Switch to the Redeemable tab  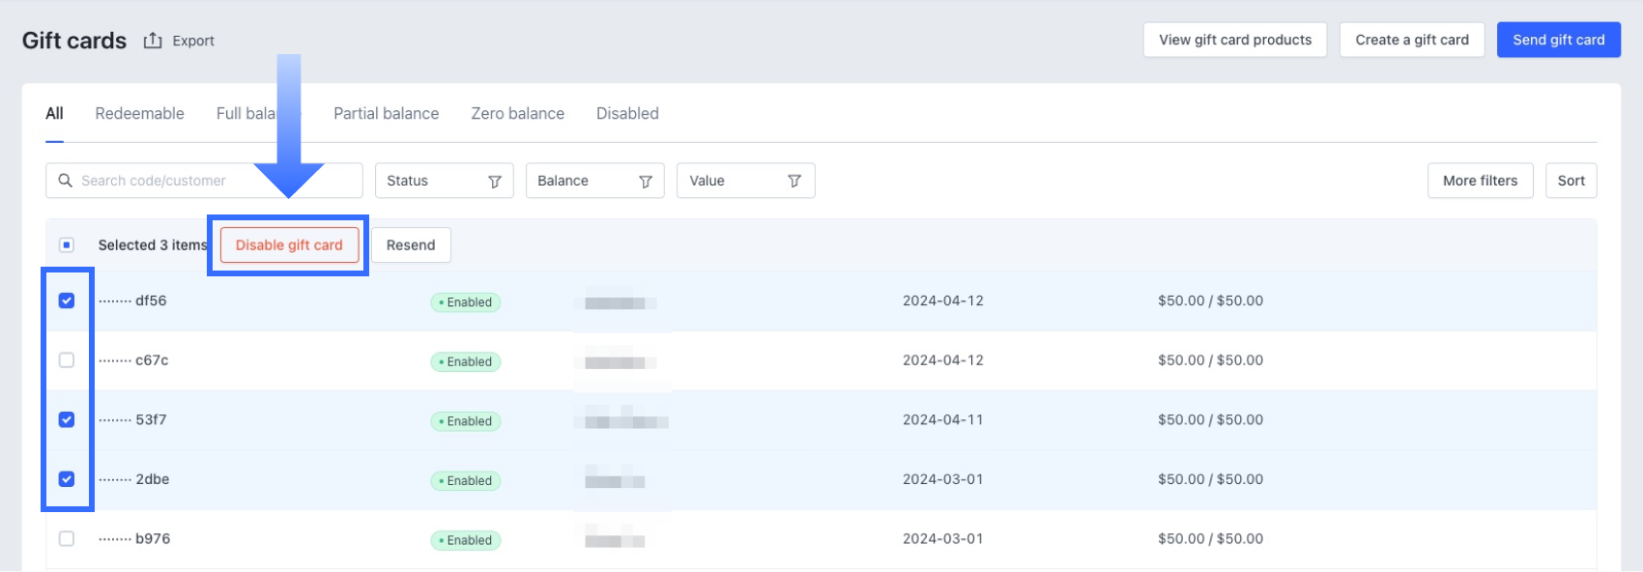[x=139, y=113]
